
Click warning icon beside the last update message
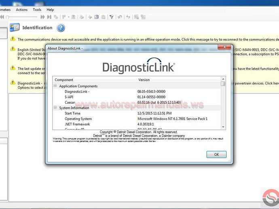pos(13,68)
